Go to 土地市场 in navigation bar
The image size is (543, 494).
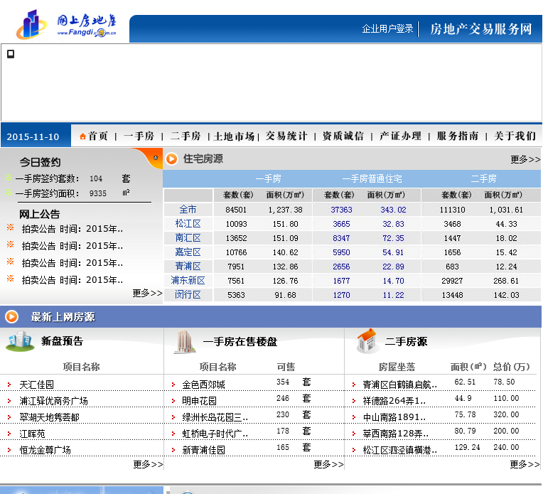pyautogui.click(x=234, y=136)
